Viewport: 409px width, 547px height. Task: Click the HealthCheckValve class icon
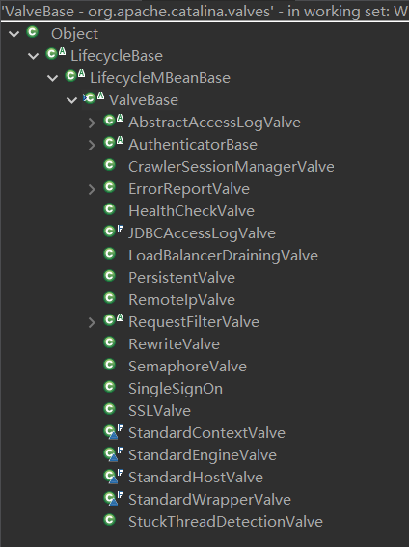110,209
